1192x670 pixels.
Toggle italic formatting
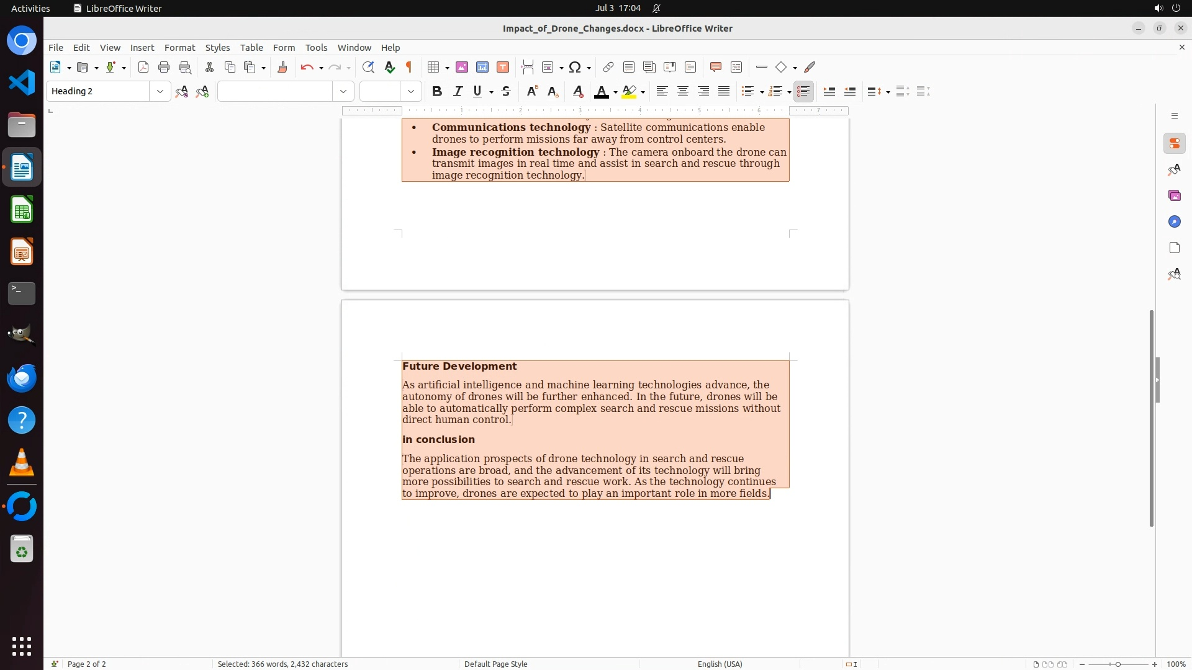click(x=458, y=91)
